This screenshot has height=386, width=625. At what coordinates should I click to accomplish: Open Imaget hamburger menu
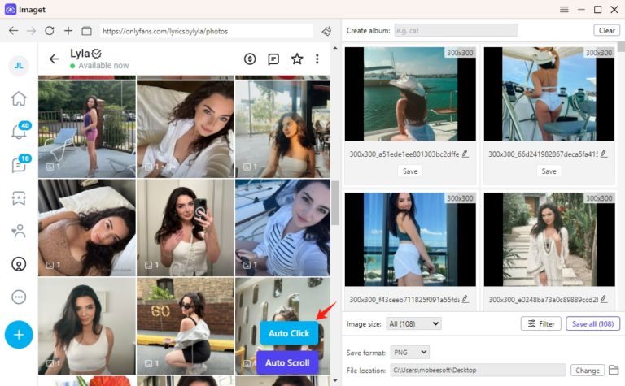[564, 9]
